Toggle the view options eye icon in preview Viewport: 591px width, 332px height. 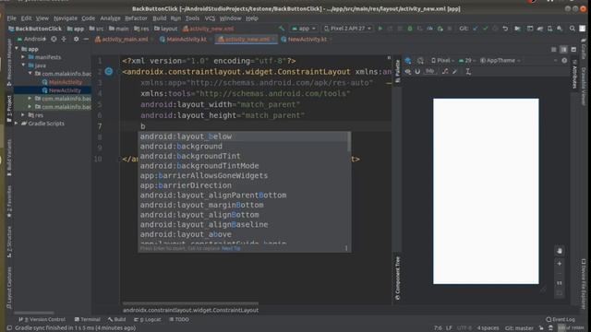[408, 72]
